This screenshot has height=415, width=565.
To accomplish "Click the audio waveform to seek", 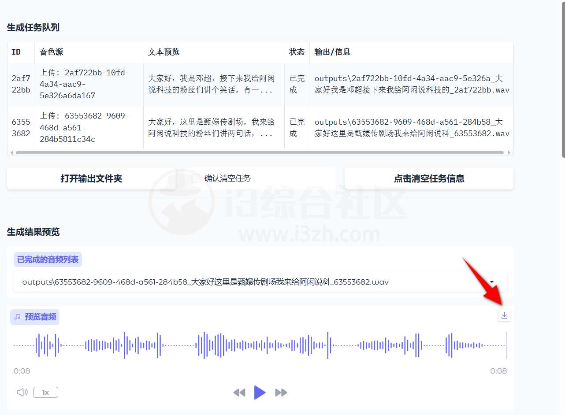I will pyautogui.click(x=260, y=345).
